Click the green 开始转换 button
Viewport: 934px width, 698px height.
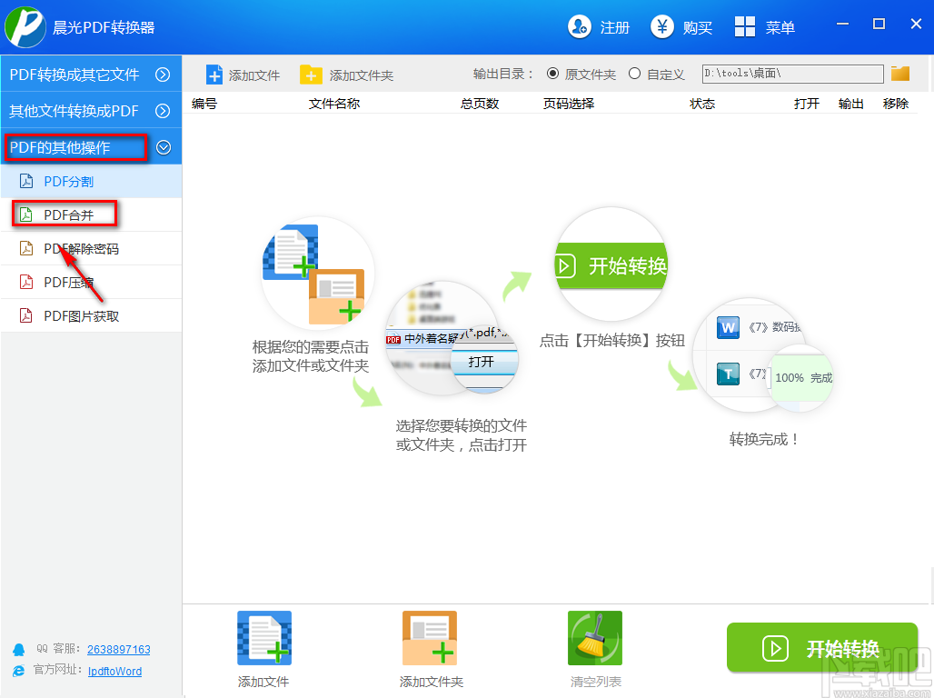[x=822, y=647]
